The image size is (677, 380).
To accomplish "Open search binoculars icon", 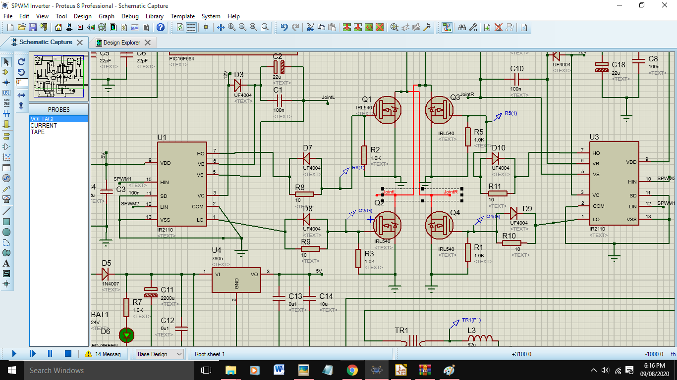I will click(x=462, y=27).
